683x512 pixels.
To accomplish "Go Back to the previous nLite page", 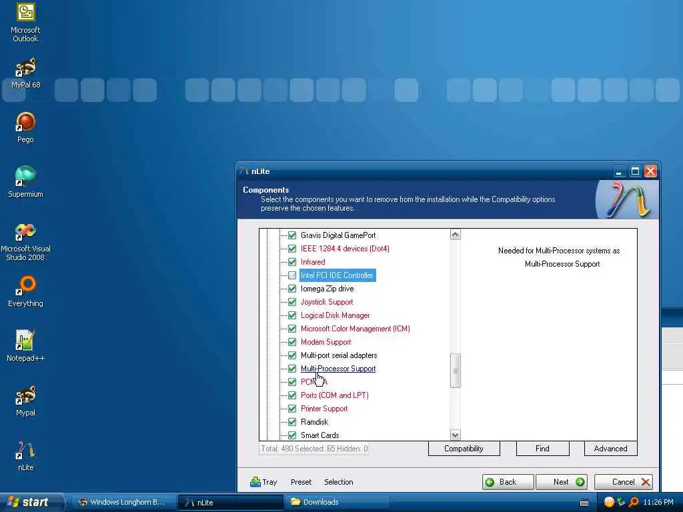I will (x=508, y=482).
